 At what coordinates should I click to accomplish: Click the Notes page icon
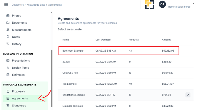click(8, 37)
